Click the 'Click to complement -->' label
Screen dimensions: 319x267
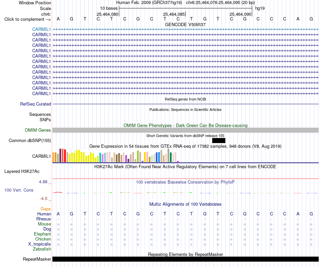(x=28, y=19)
